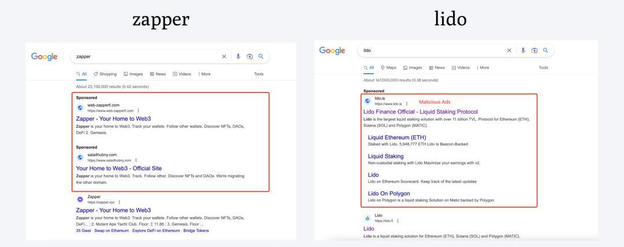Switch to the Images tab in zapper results

[133, 74]
